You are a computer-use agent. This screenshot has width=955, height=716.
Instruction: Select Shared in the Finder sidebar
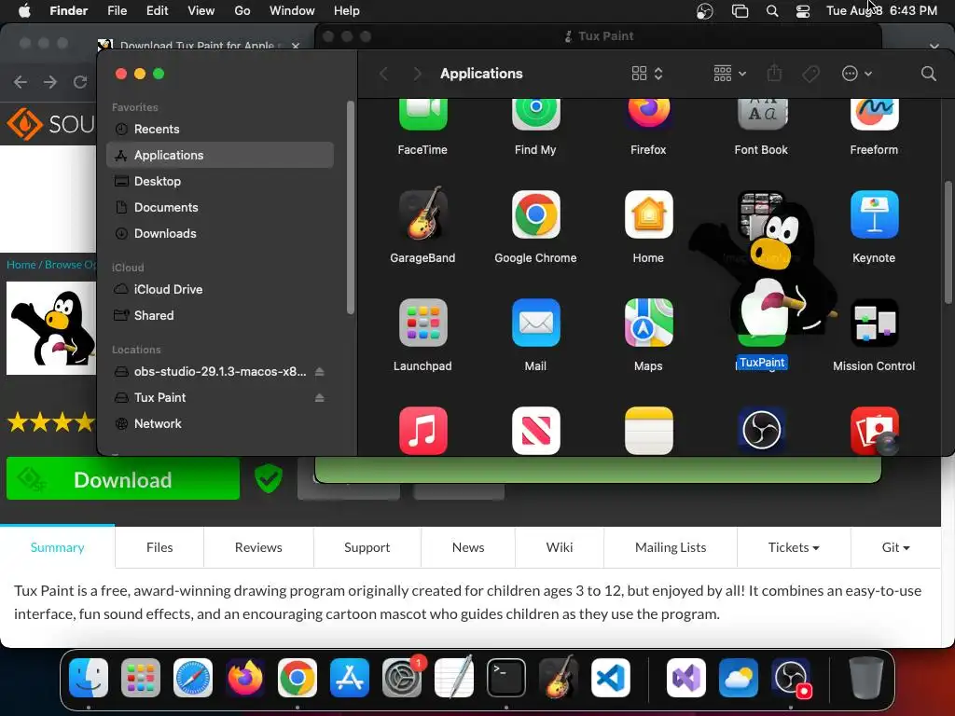(220, 315)
